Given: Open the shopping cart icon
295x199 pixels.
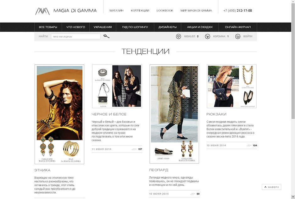Looking at the screenshot, I should (208, 36).
